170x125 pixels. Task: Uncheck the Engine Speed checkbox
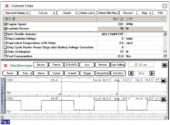tap(5, 24)
